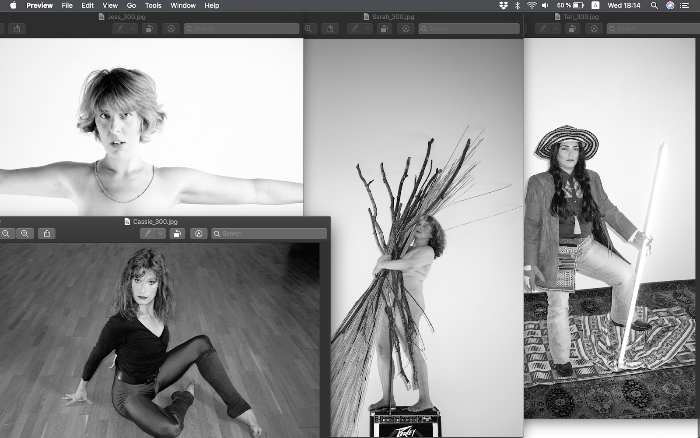The width and height of the screenshot is (700, 438).
Task: Expand highlight dropdown arrow in Cassie_300.jpg window
Action: point(161,233)
